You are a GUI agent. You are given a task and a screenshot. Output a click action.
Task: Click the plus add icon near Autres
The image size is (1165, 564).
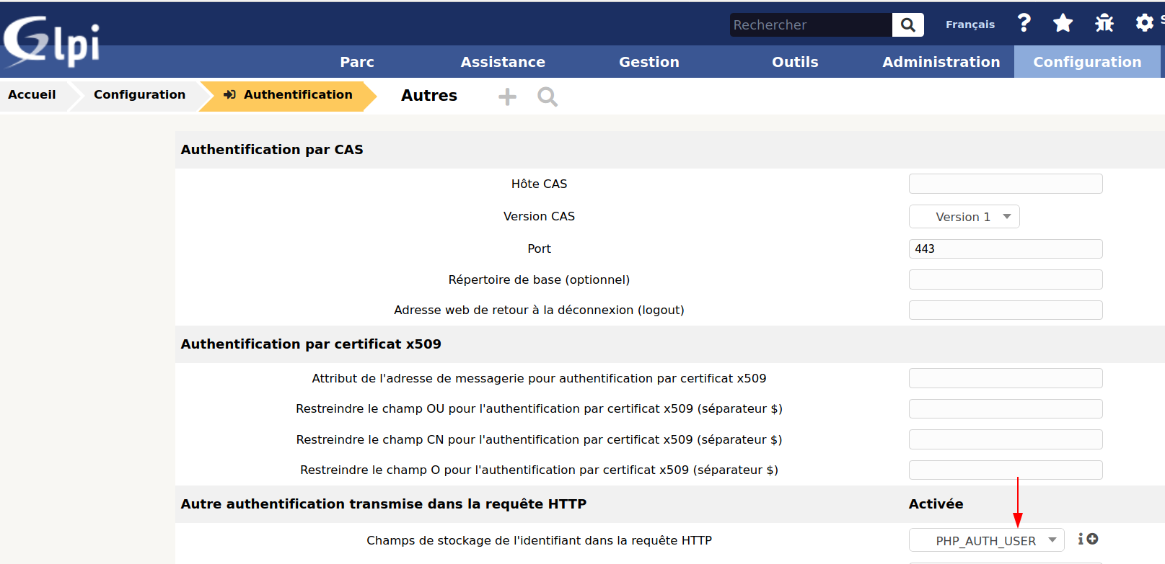click(507, 97)
